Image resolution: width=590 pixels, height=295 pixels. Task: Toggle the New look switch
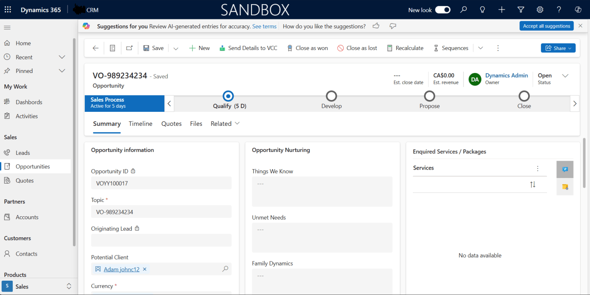click(442, 10)
